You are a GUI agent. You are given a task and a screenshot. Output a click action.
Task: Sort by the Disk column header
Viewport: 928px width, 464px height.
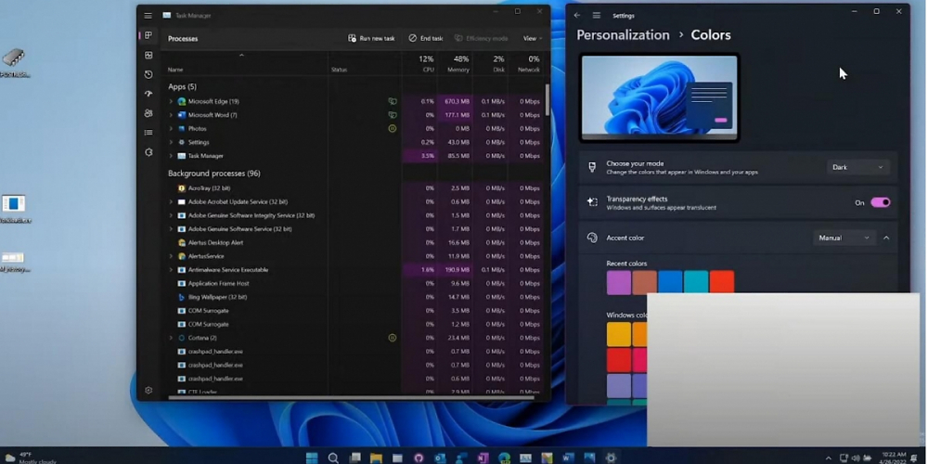[x=491, y=64]
